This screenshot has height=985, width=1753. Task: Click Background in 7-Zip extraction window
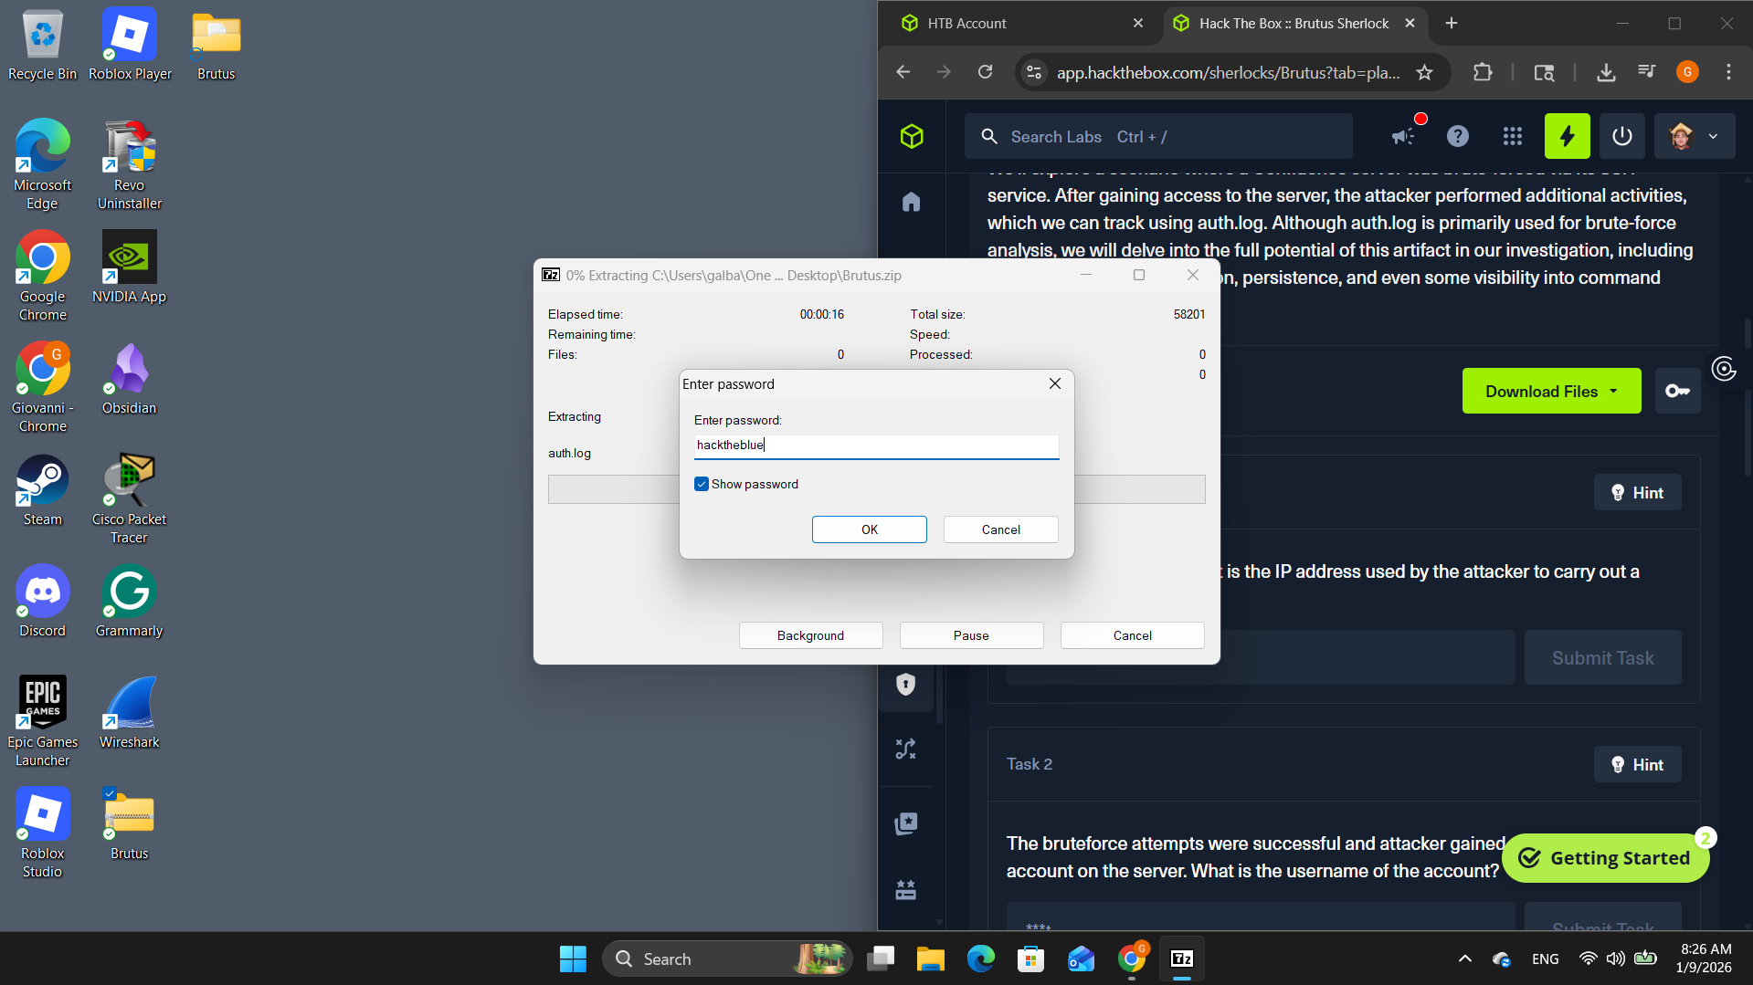(810, 635)
